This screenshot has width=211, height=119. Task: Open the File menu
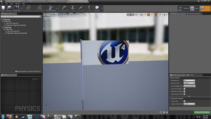(2, 4)
